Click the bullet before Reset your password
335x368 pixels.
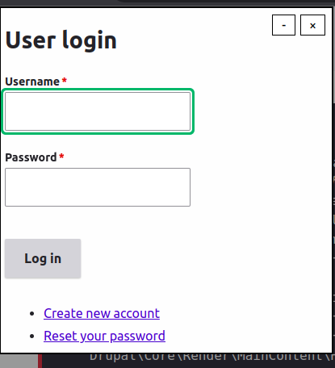32,337
